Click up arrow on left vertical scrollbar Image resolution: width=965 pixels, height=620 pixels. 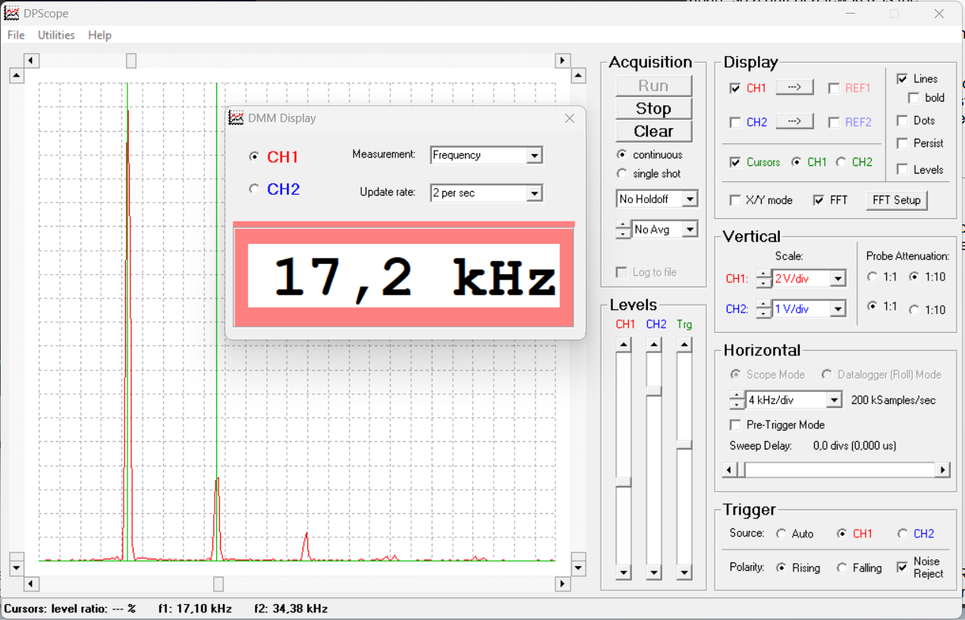point(17,75)
